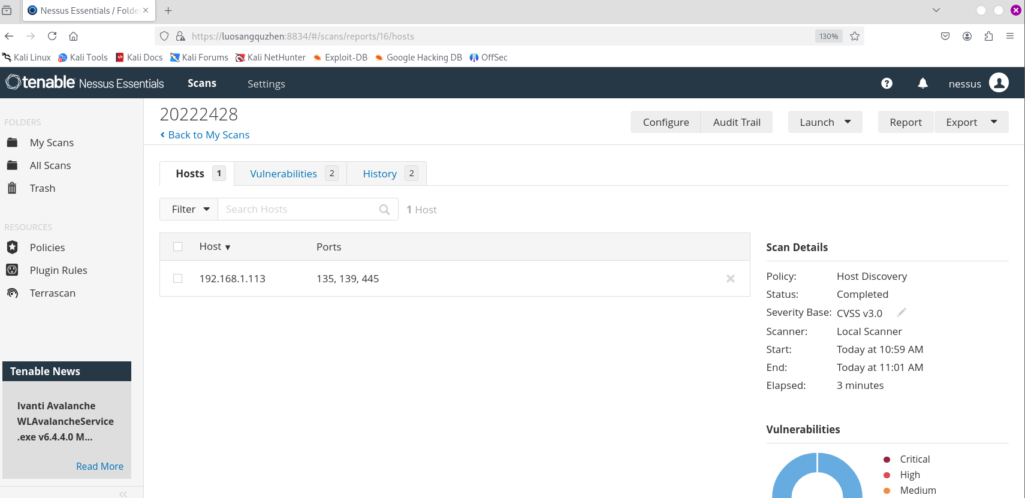Click the All Scans folder icon
The width and height of the screenshot is (1025, 498).
(12, 165)
